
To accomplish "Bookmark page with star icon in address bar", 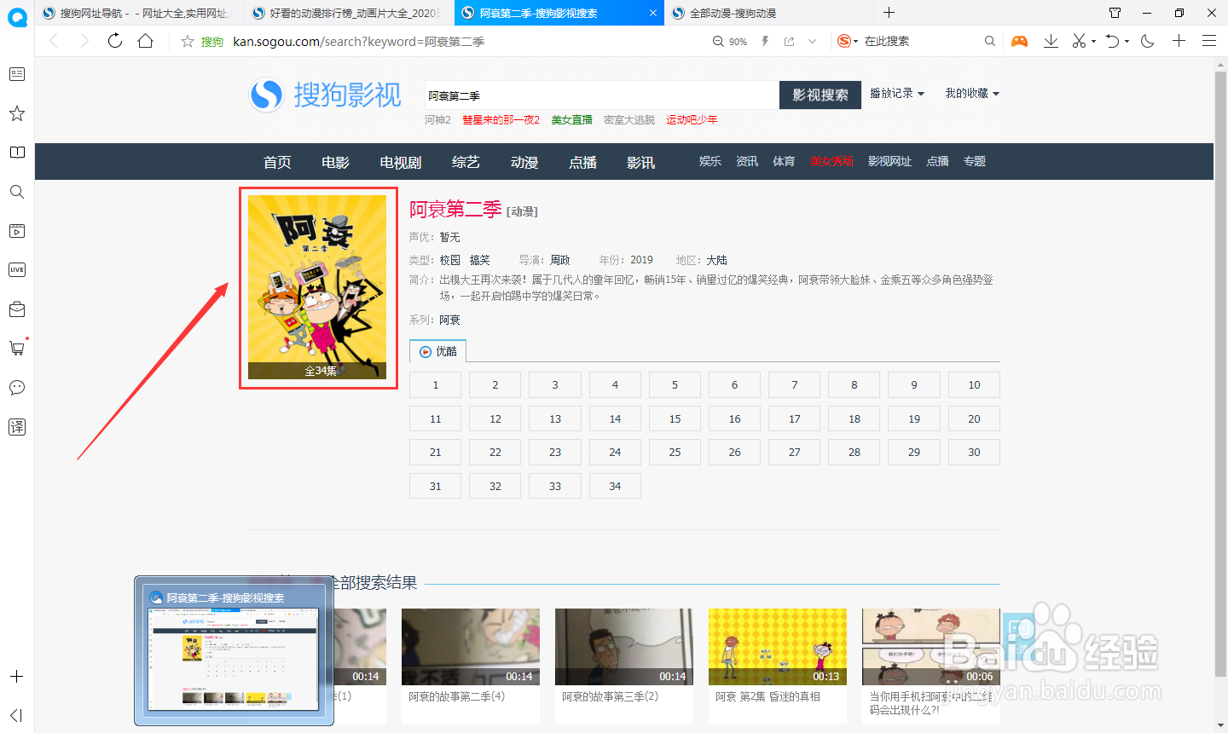I will (x=188, y=41).
